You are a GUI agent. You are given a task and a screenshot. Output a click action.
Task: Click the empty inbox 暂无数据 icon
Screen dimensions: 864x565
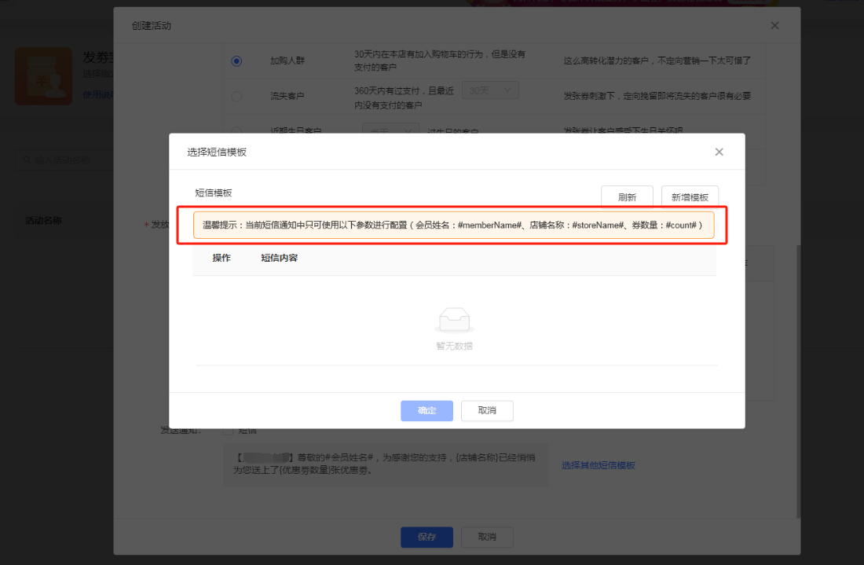(454, 321)
